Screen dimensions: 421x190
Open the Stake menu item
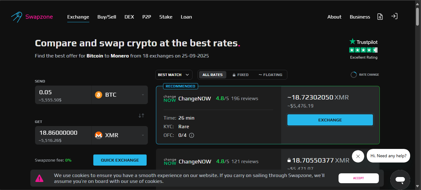166,17
